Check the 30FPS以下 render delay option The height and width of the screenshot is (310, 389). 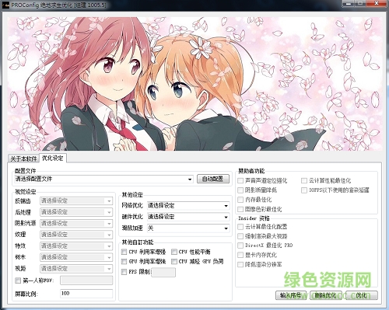[x=304, y=190]
